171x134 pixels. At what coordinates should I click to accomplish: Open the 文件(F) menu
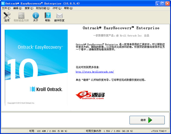click(x=6, y=8)
